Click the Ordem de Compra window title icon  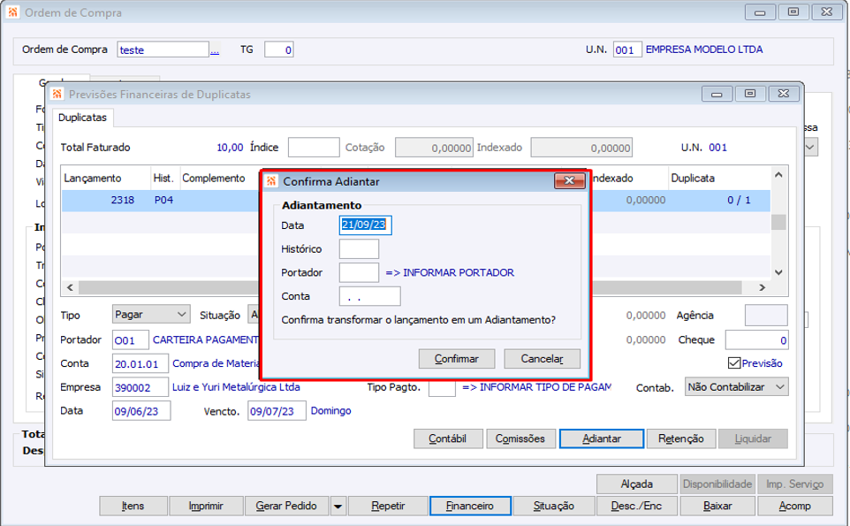pos(13,11)
